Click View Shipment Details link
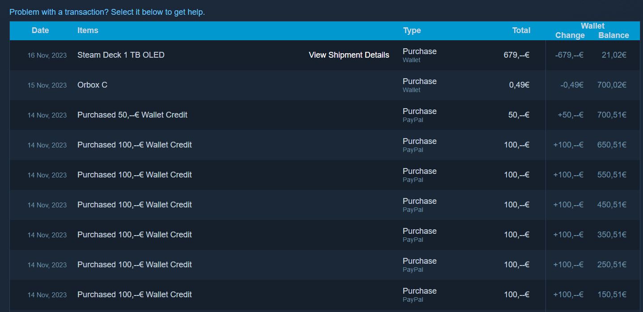Screen dimensions: 643x312 coord(349,55)
